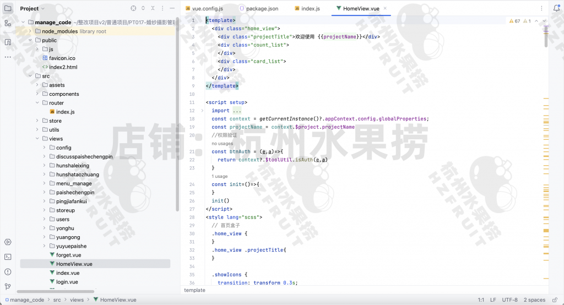Expand the node_modules folder

(30, 31)
